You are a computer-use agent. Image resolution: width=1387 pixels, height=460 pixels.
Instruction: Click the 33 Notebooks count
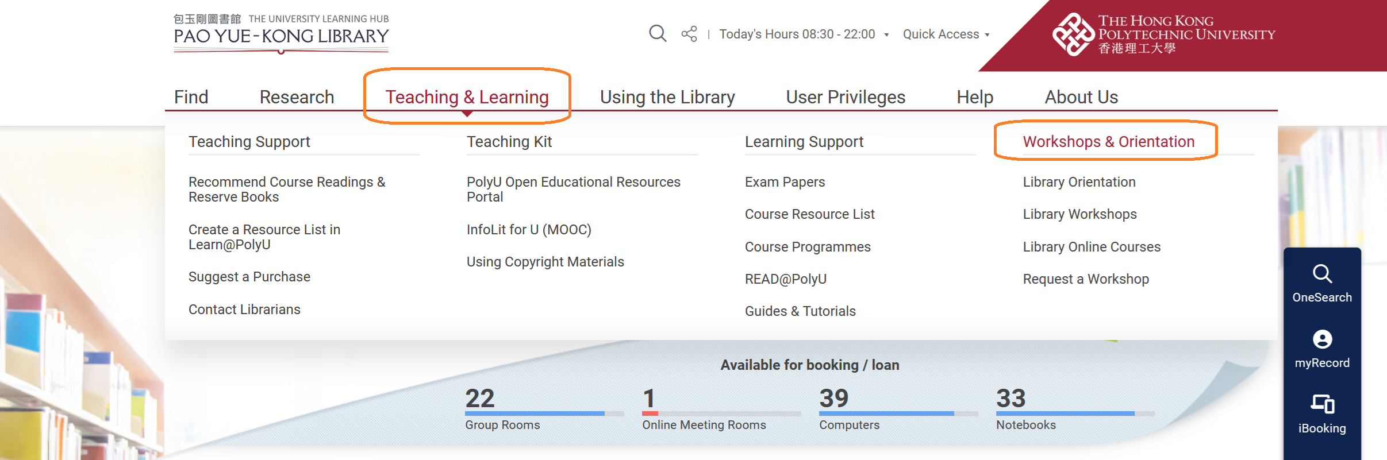[1011, 398]
